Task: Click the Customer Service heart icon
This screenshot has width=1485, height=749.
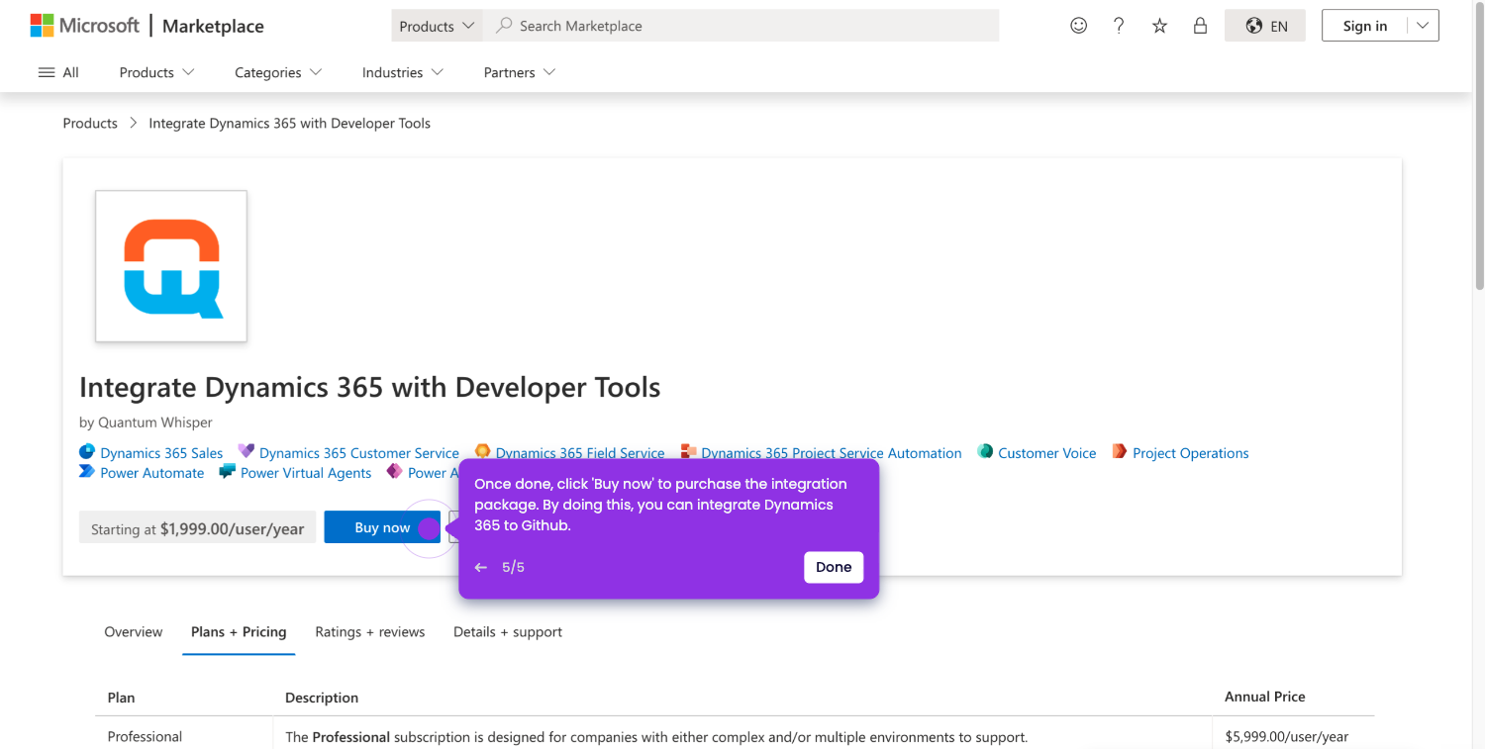Action: (247, 451)
